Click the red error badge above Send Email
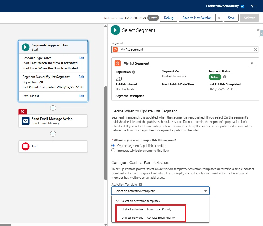 [23, 112]
